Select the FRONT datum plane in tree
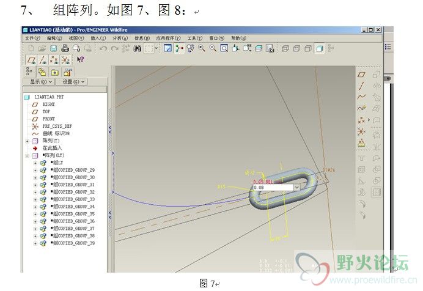The width and height of the screenshot is (423, 291). tap(48, 119)
